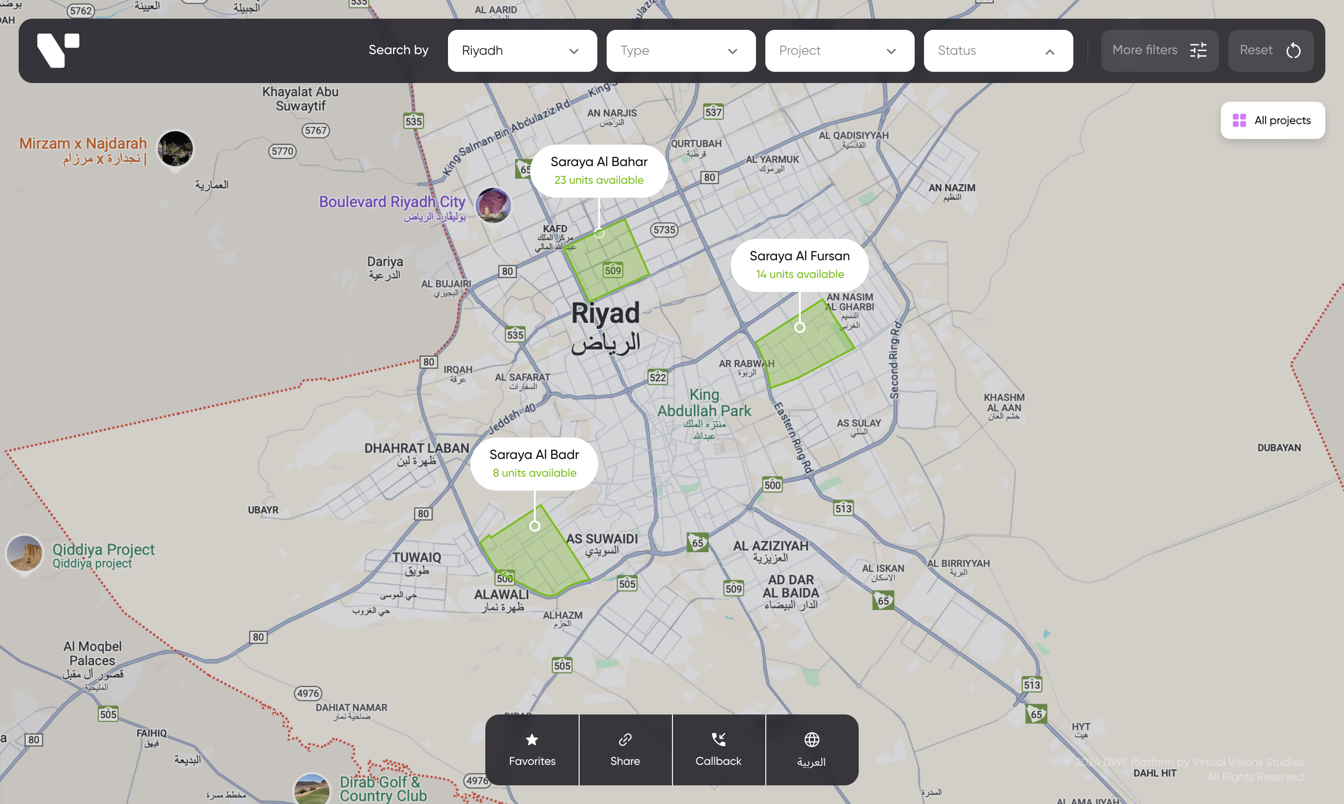The width and height of the screenshot is (1344, 804).
Task: Click Boulevard Riyadh City photo marker
Action: click(x=493, y=205)
